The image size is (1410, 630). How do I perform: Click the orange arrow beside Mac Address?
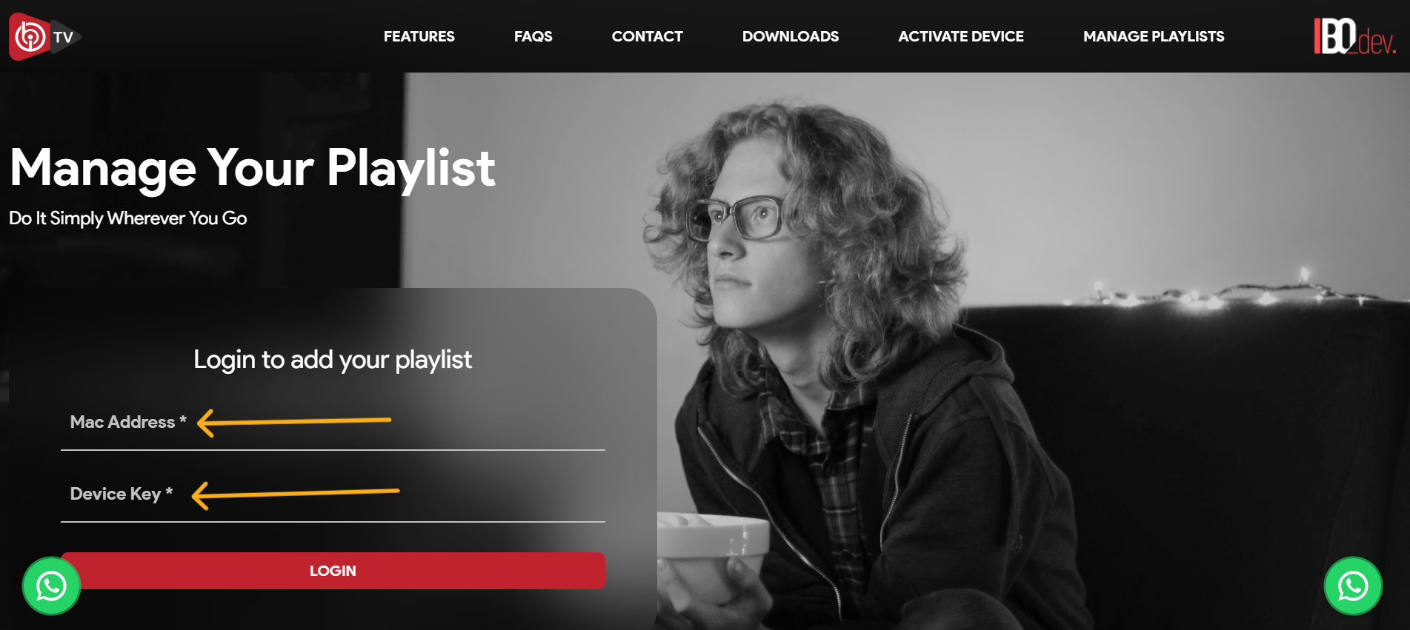point(294,423)
